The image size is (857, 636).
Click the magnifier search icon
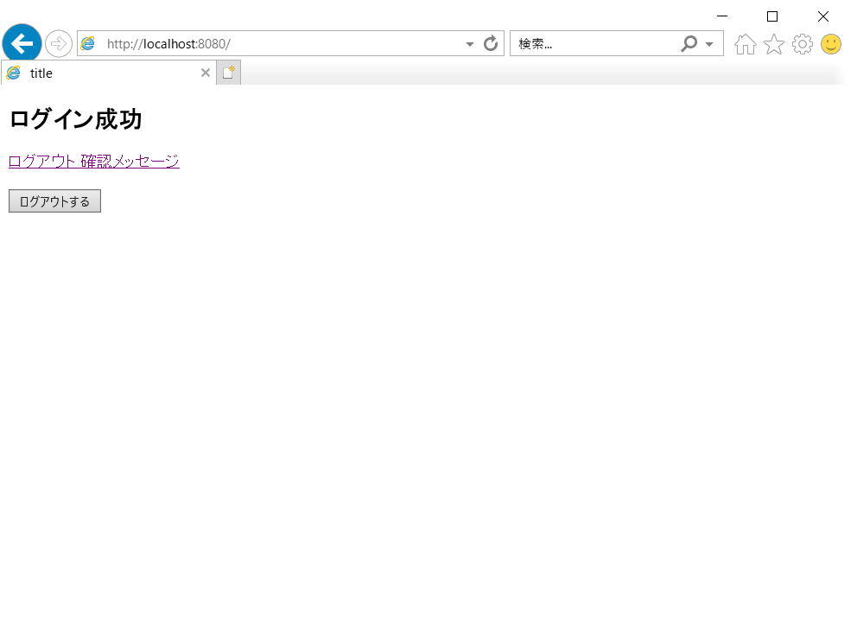(x=689, y=43)
